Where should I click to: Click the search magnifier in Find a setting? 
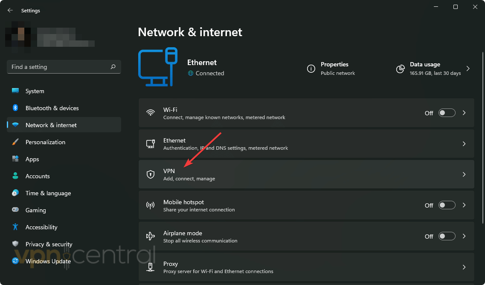coord(113,67)
